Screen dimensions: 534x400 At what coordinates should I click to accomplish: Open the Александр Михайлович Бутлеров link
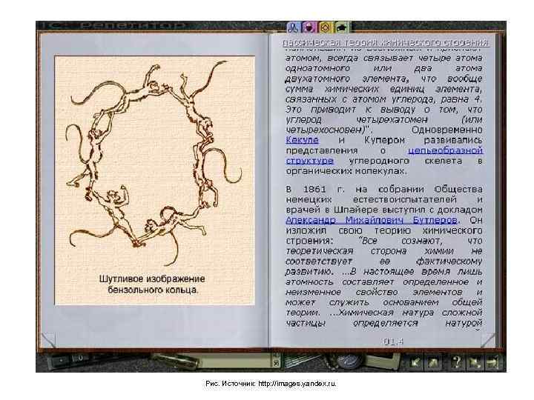[372, 220]
